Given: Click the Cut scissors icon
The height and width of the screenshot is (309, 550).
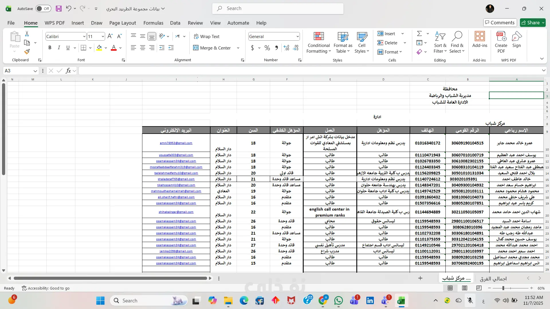Looking at the screenshot, I should [27, 34].
